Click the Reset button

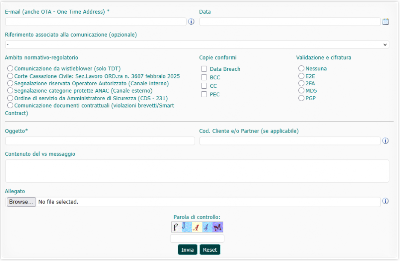tap(210, 250)
